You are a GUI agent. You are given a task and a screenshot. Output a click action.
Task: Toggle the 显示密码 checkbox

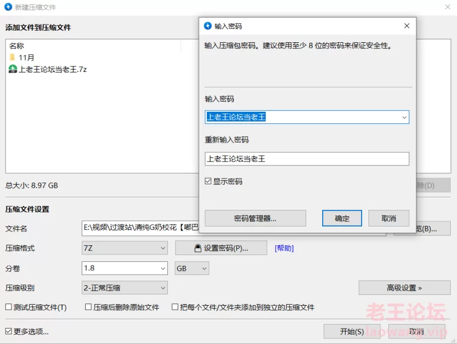click(x=208, y=181)
